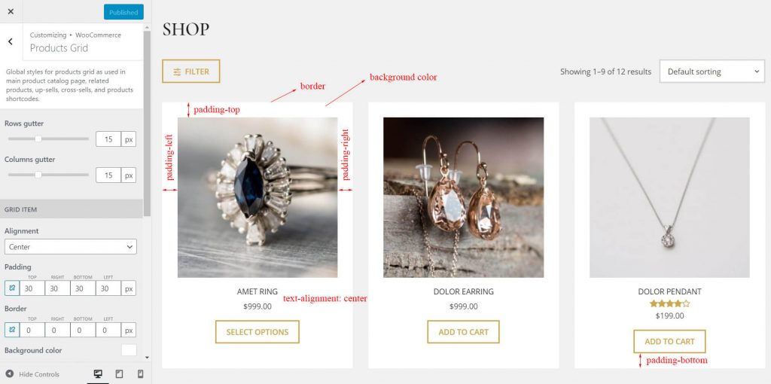Change the Rows gutter px unit selector

129,139
